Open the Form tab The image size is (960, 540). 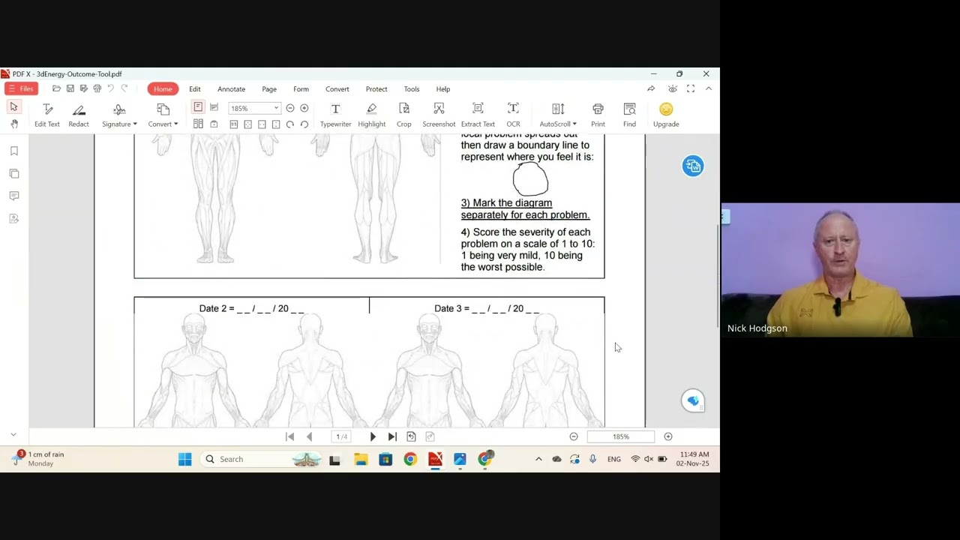(301, 89)
